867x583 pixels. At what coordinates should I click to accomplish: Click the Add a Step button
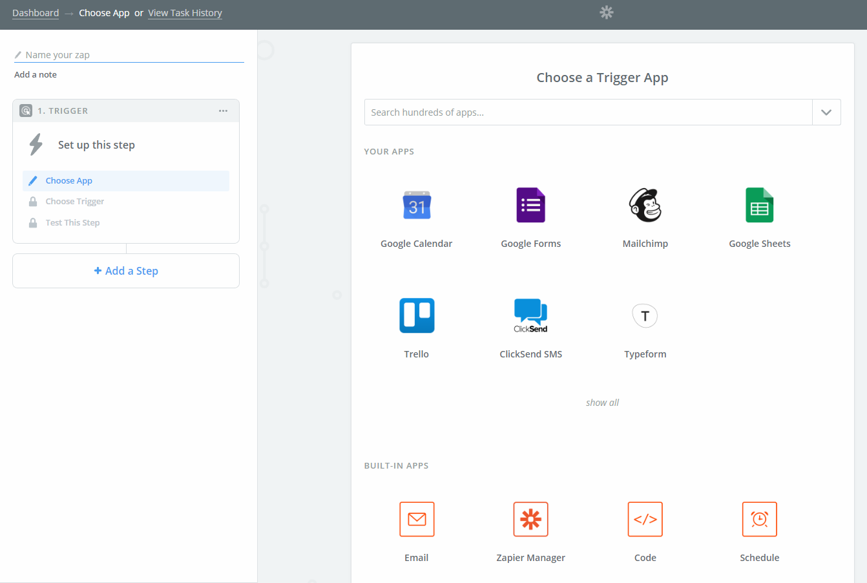pos(126,271)
